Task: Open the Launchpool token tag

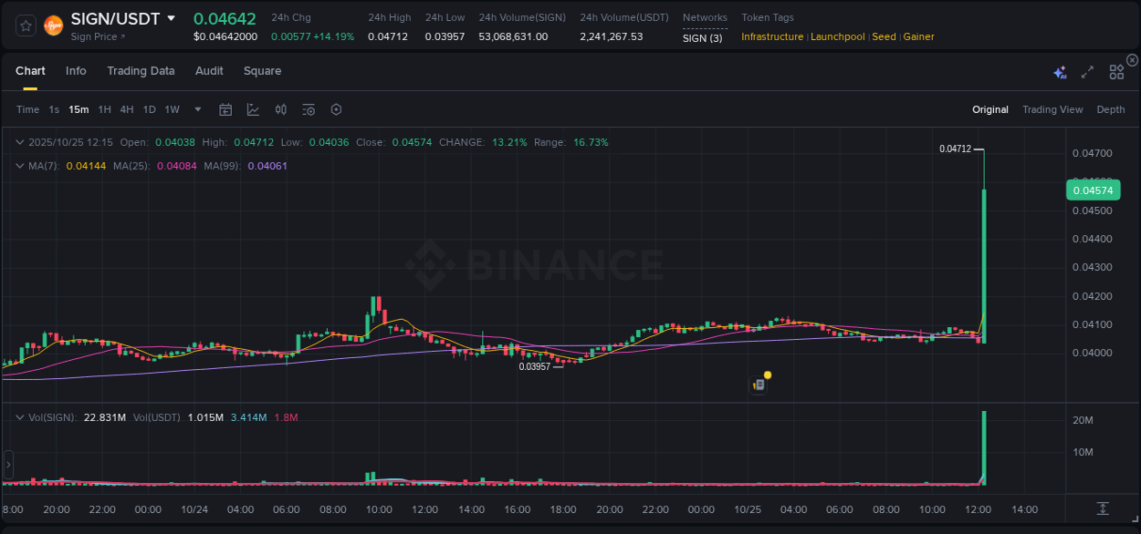Action: click(838, 36)
